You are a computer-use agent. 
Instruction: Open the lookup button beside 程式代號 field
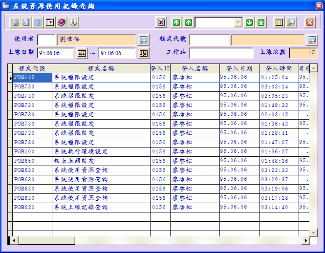pyautogui.click(x=311, y=40)
